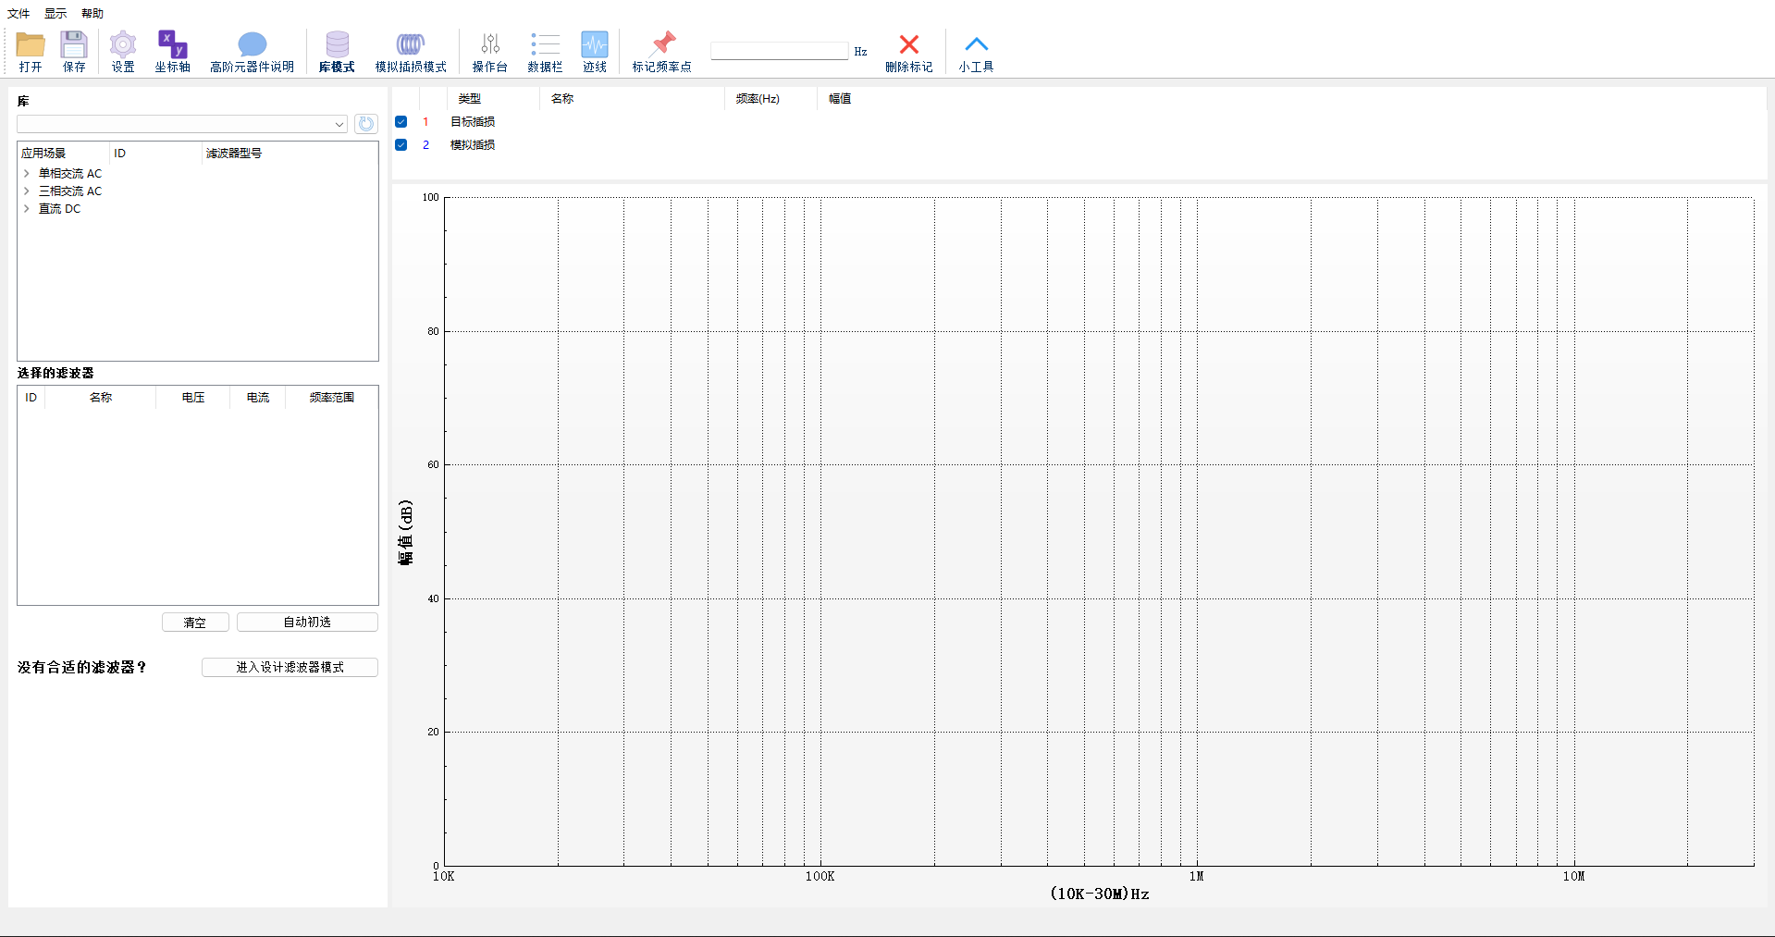Toggle the 操作台 console panel
This screenshot has width=1775, height=937.
[490, 52]
